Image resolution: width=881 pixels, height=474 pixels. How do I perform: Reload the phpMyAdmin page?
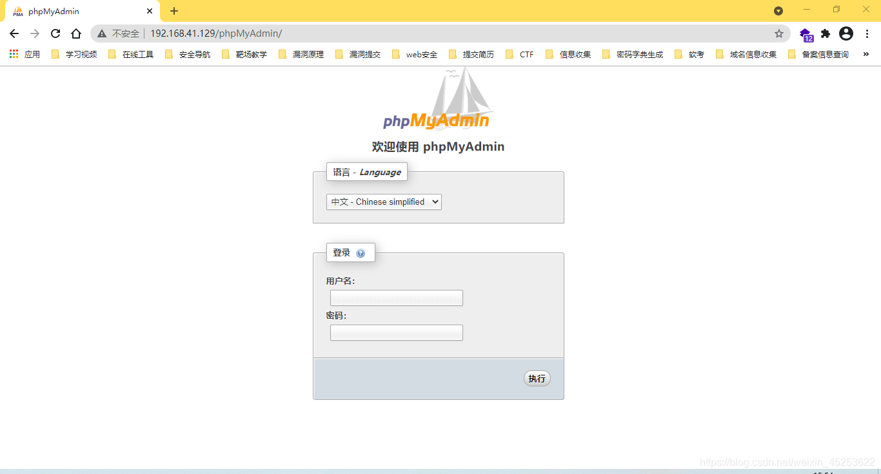click(55, 33)
